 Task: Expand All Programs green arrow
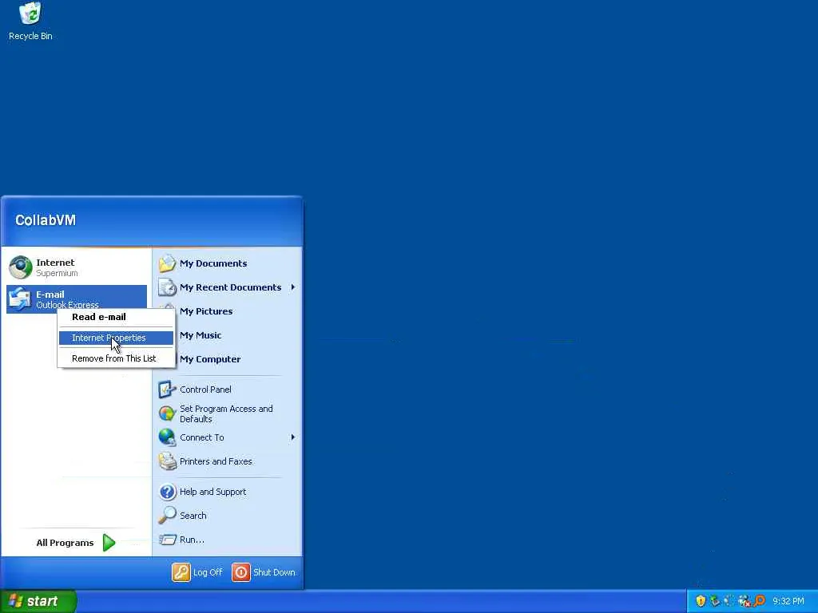(109, 543)
